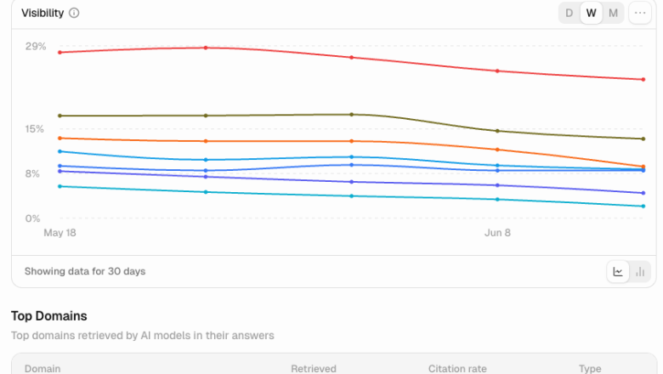Click the orange line's first data point
Viewport: 663px width, 374px height.
coord(59,139)
